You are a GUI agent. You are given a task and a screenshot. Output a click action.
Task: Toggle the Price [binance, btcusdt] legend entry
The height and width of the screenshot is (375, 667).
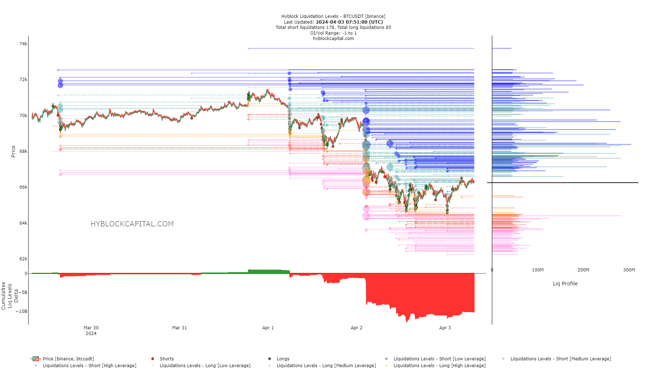(63, 359)
